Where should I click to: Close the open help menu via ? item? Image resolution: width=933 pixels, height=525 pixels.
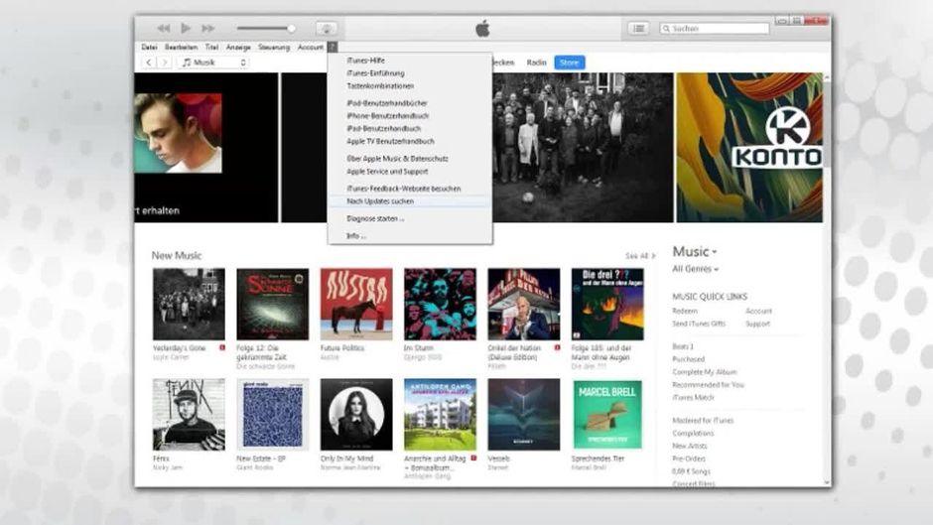[x=333, y=47]
